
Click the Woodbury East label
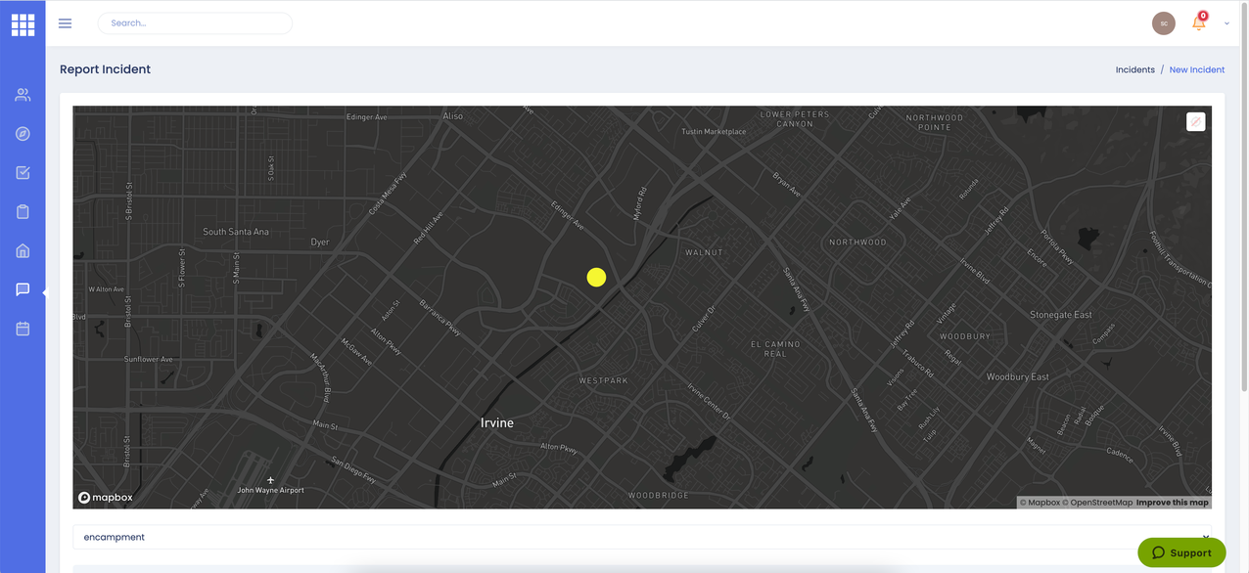(x=1018, y=376)
